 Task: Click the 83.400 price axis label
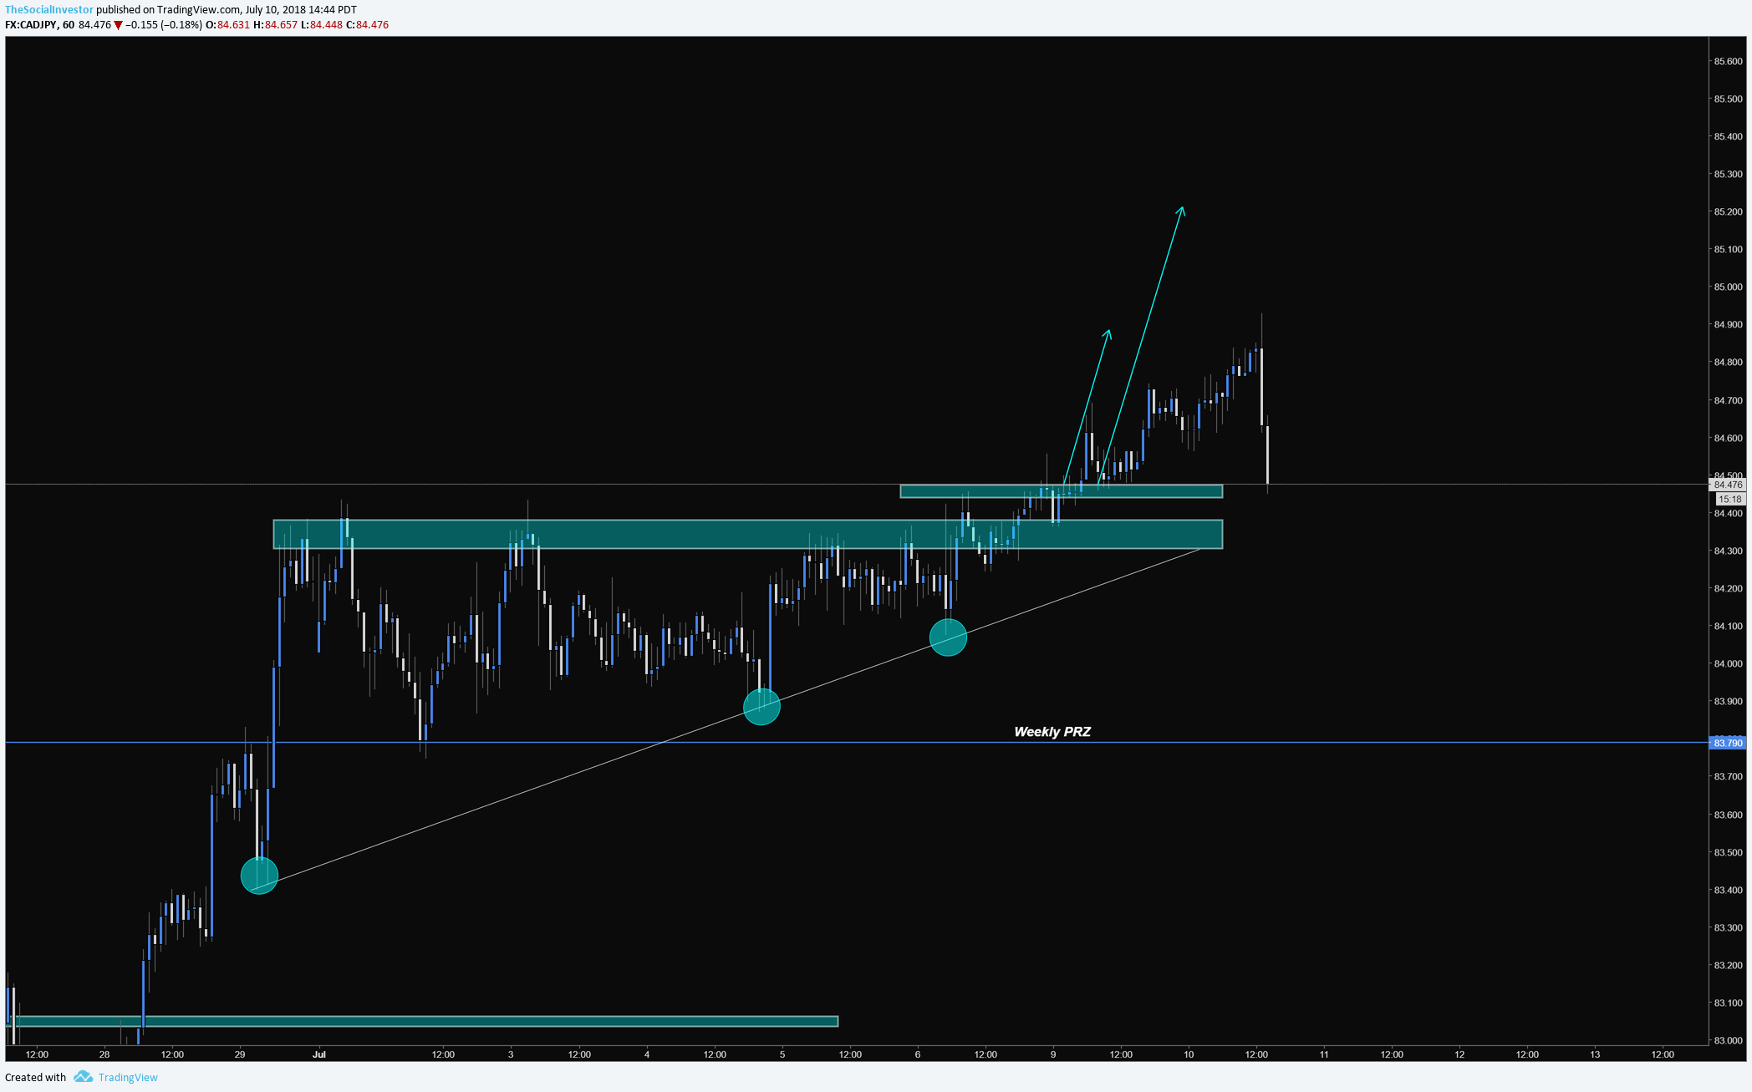click(1728, 891)
